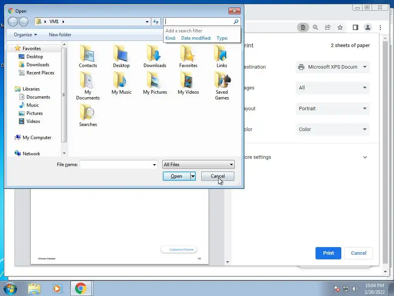Click the volume speaker icon in the tray
This screenshot has height=296, width=394.
coord(355,289)
